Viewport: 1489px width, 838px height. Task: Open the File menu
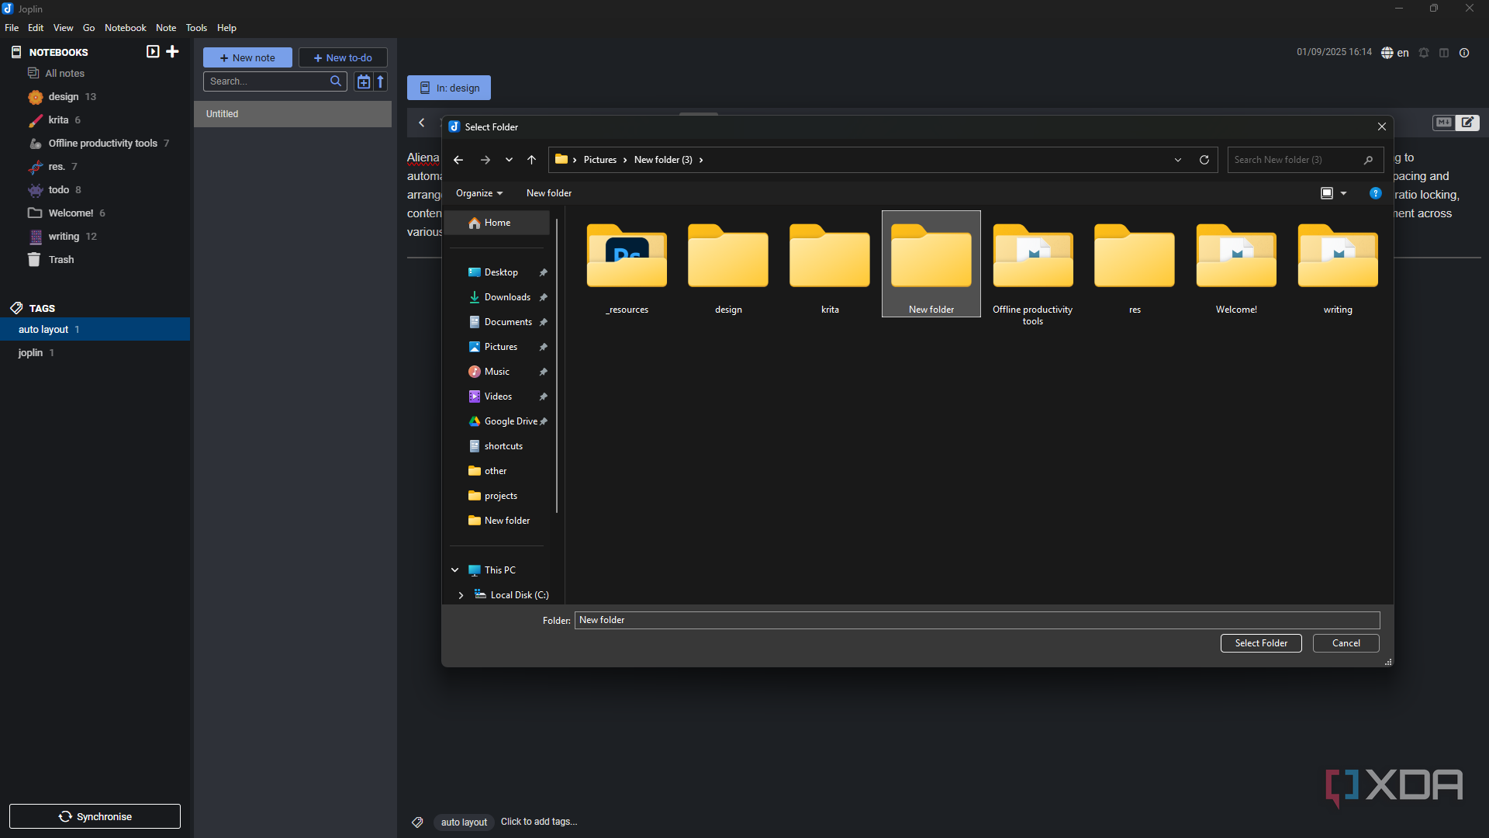12,28
